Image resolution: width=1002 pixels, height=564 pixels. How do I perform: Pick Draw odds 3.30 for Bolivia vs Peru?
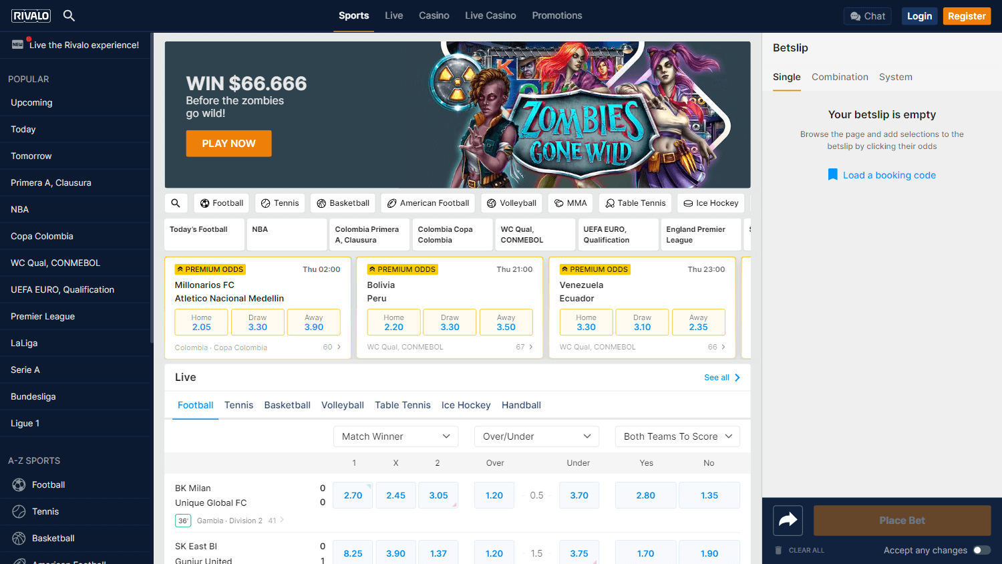point(450,322)
